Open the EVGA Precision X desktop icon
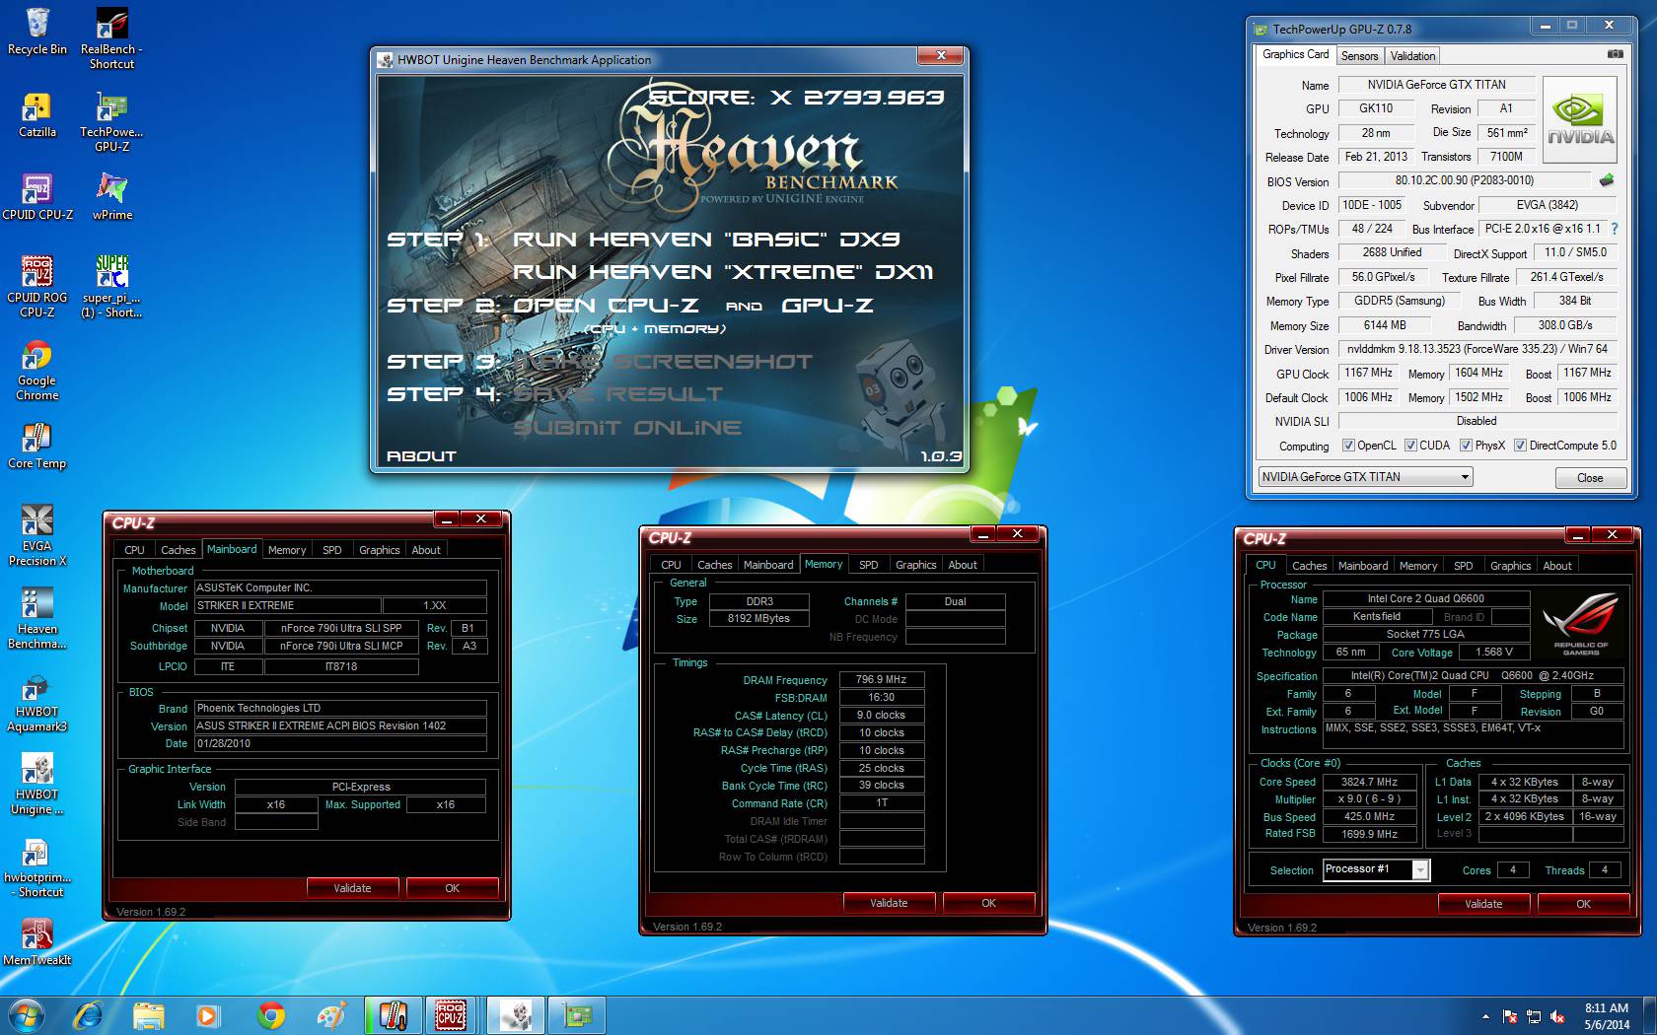The height and width of the screenshot is (1035, 1657). point(37,535)
